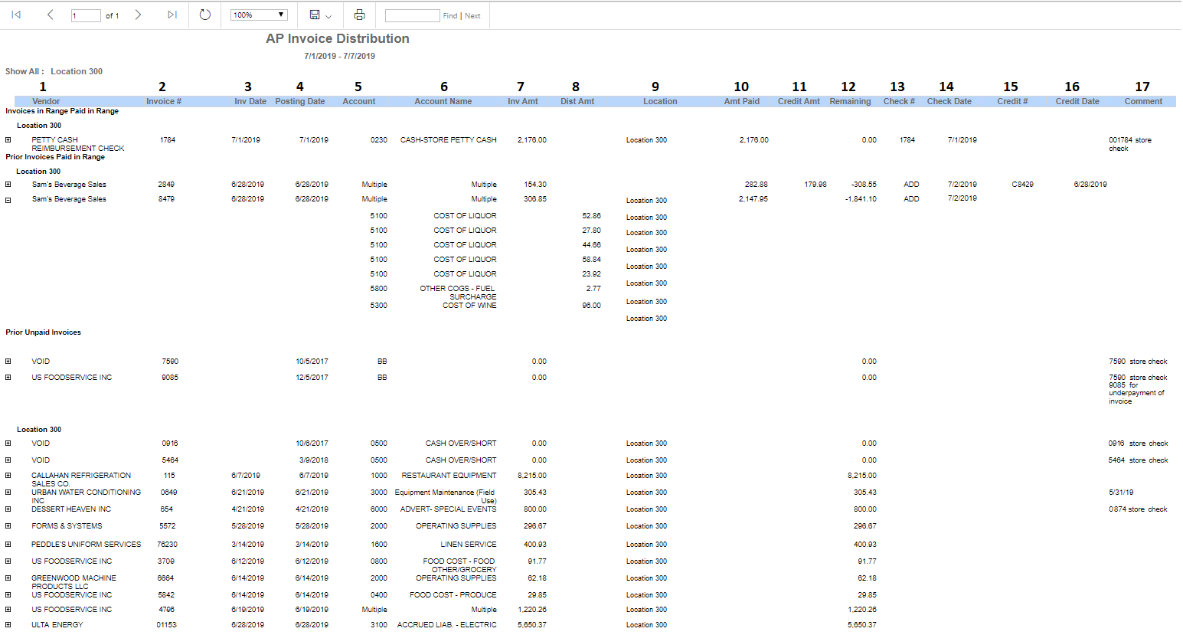Expand VOID invoice 0916 row
Viewport: 1183px width, 635px height.
tap(8, 444)
